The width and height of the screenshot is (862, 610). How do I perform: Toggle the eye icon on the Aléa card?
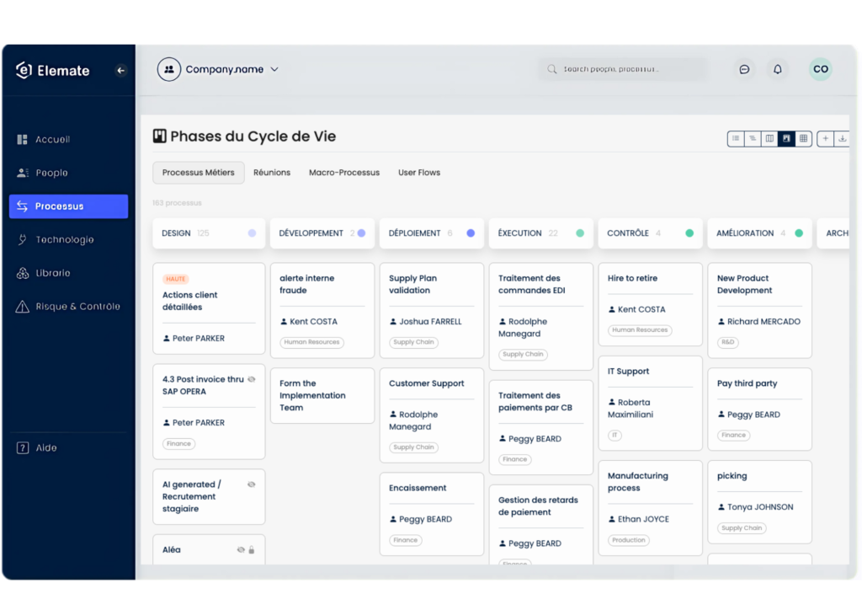point(241,549)
